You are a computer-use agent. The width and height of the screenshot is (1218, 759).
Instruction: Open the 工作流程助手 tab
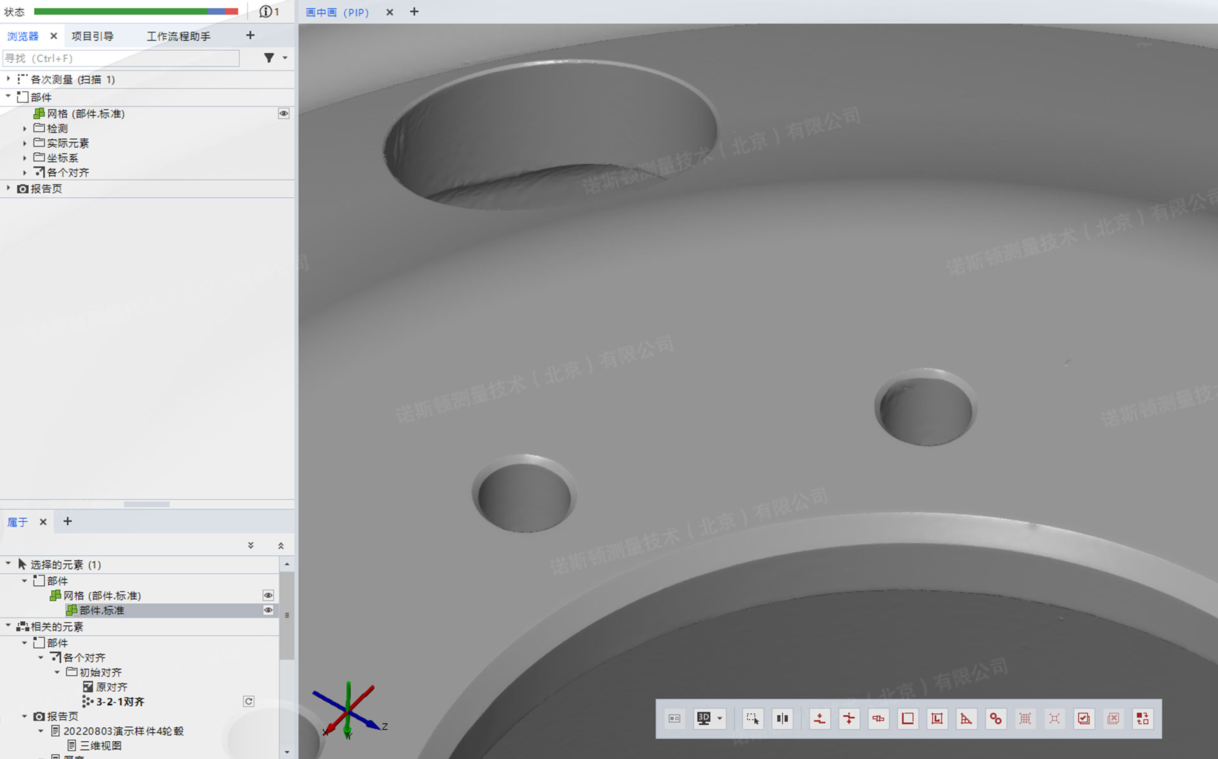pos(178,36)
